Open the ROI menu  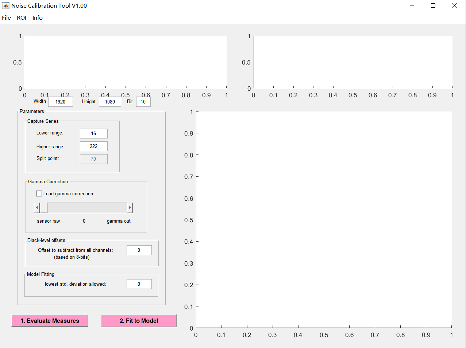pyautogui.click(x=22, y=17)
